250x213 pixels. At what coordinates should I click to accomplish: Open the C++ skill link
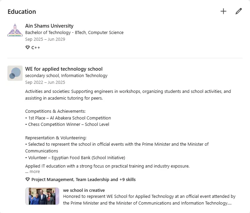pyautogui.click(x=36, y=47)
